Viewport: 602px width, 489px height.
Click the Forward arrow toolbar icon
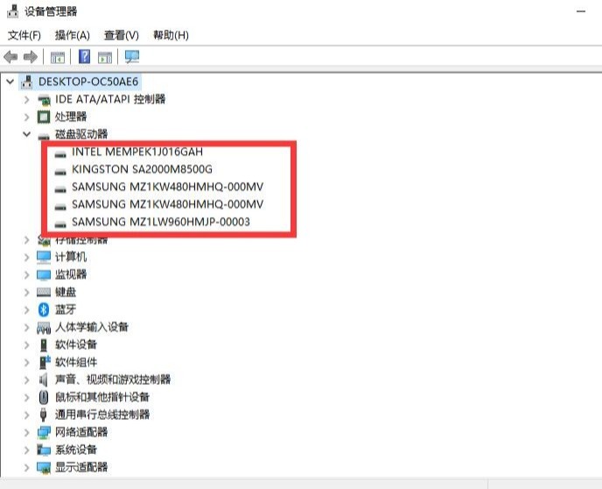click(31, 57)
